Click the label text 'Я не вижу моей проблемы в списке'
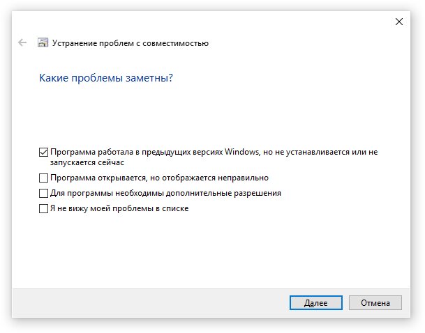Screen dimensions: 425x333 tap(119, 208)
